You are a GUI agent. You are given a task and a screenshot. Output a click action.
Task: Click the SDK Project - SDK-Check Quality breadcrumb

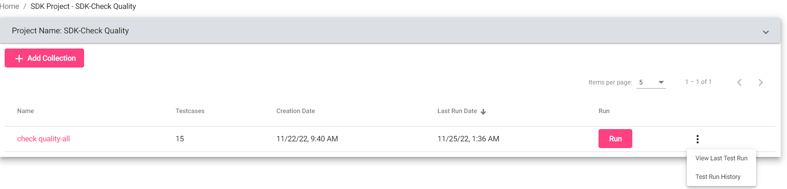tap(83, 6)
